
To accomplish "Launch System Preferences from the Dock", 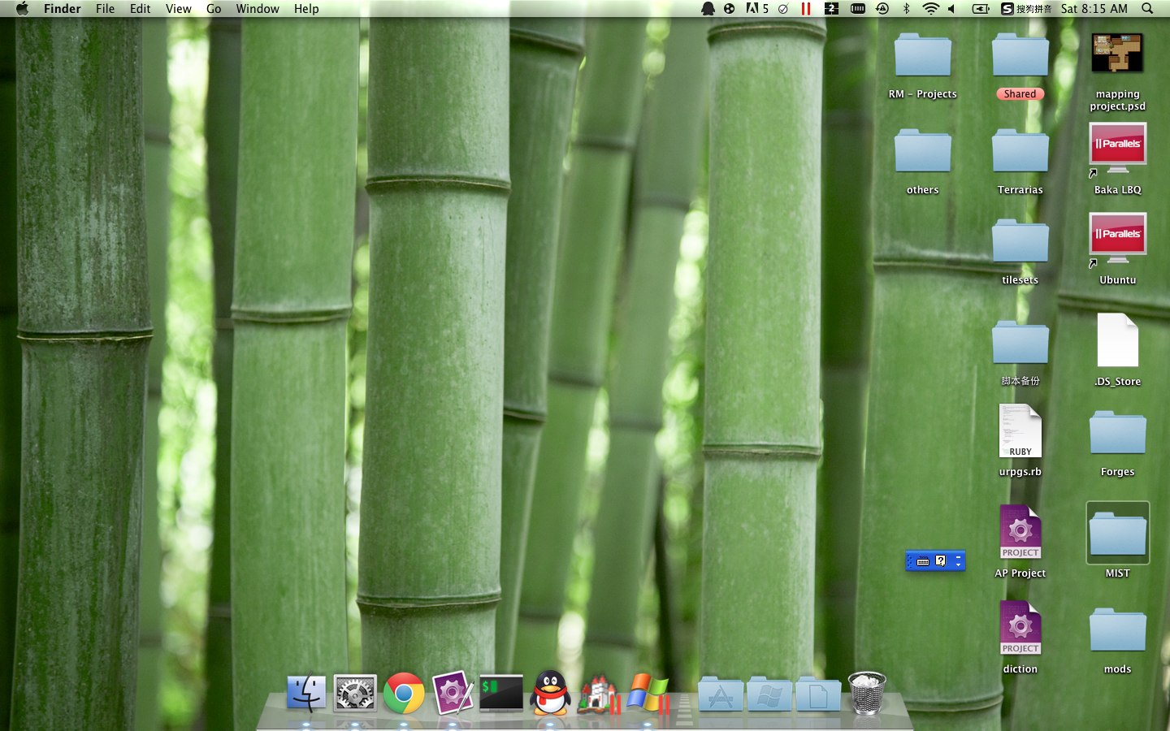I will coord(355,693).
